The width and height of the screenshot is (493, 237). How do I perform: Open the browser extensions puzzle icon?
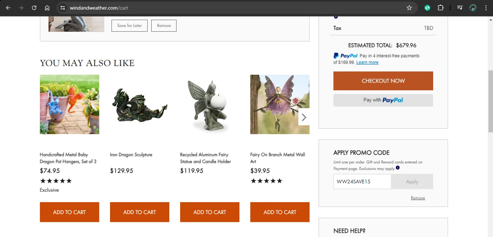(x=440, y=8)
